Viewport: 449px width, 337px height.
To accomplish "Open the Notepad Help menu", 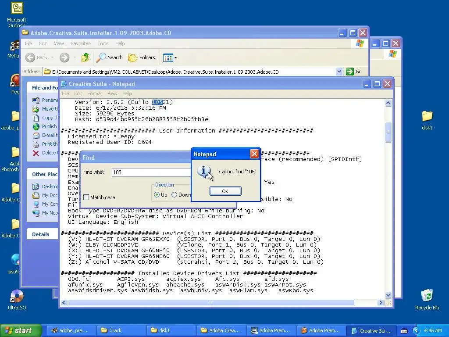I will tap(127, 93).
